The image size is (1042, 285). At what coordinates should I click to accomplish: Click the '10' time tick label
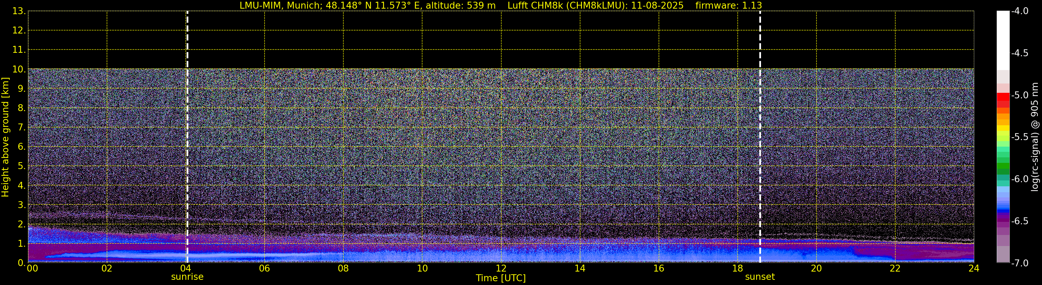(x=422, y=268)
